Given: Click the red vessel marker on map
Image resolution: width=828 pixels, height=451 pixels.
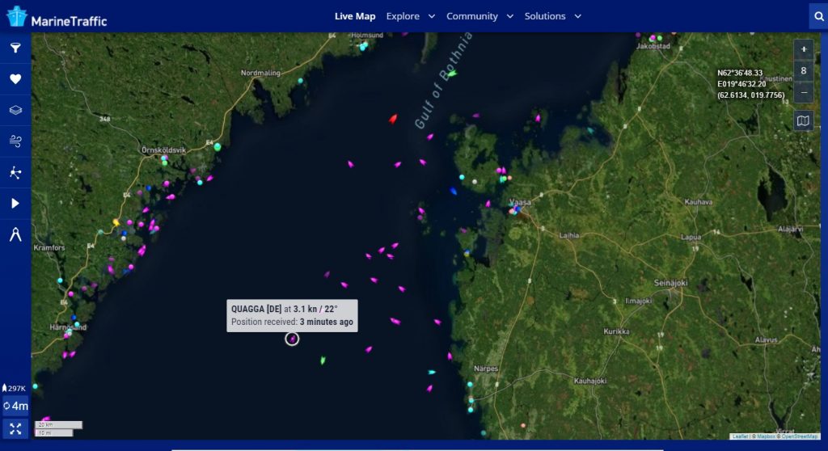Looking at the screenshot, I should (x=393, y=119).
